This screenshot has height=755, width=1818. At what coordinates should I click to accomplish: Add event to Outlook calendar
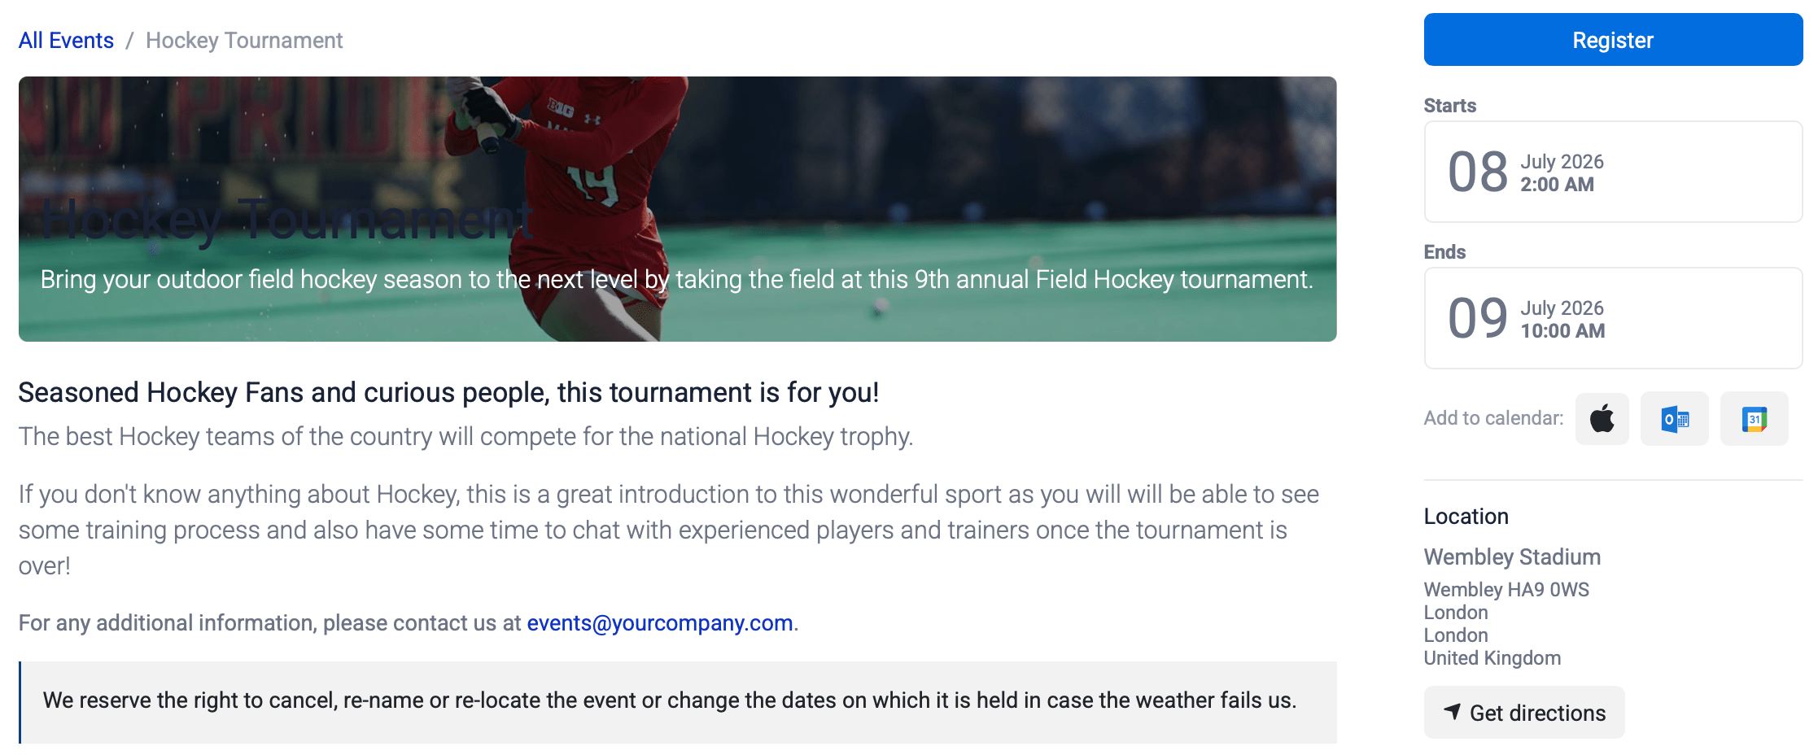(1674, 419)
